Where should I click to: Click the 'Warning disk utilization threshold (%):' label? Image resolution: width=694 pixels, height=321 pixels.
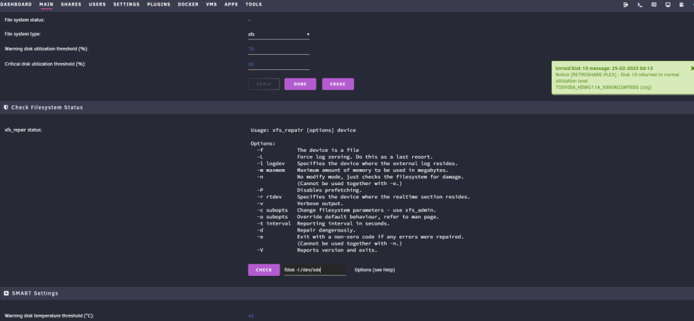[46, 49]
